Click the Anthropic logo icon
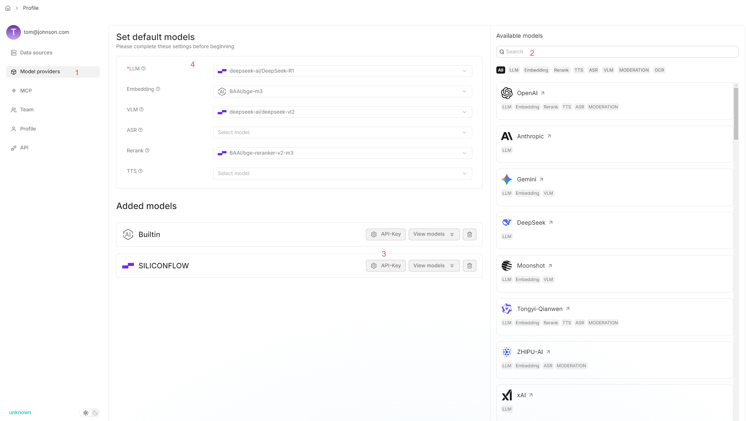Image resolution: width=746 pixels, height=421 pixels. point(507,136)
